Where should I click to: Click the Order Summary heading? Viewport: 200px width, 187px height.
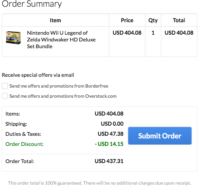[32, 4]
